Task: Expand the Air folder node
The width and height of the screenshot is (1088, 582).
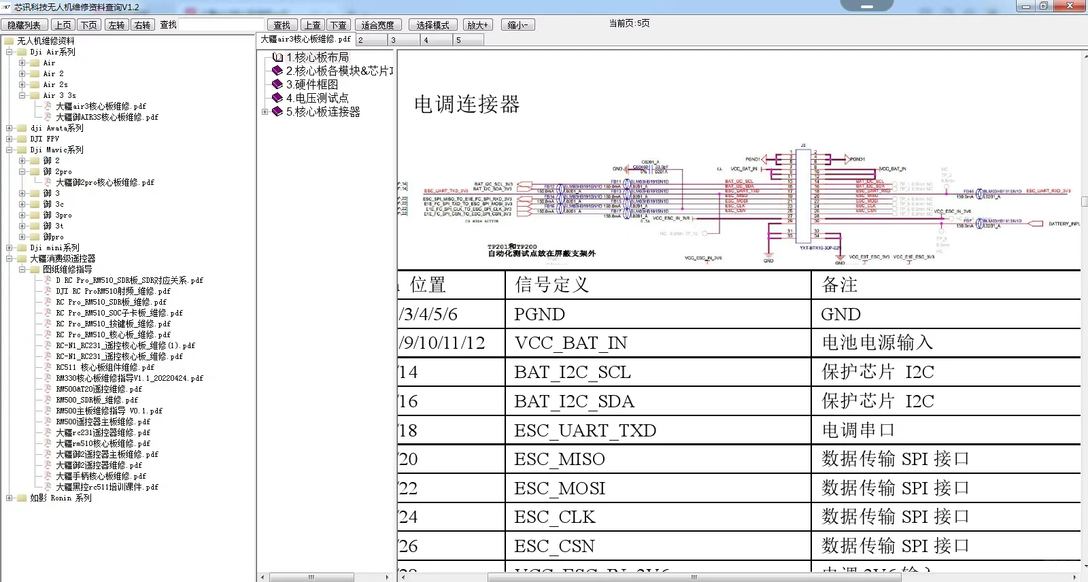Action: pyautogui.click(x=22, y=63)
